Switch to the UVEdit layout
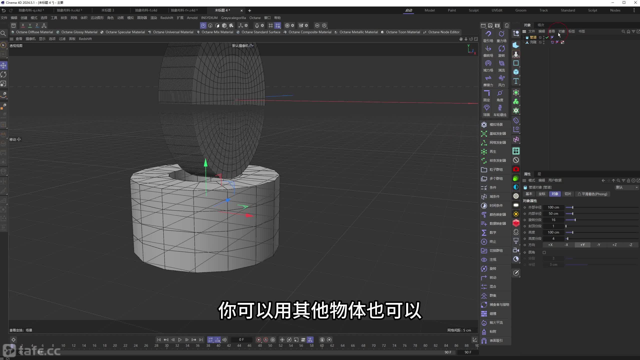640x360 pixels. [x=497, y=10]
